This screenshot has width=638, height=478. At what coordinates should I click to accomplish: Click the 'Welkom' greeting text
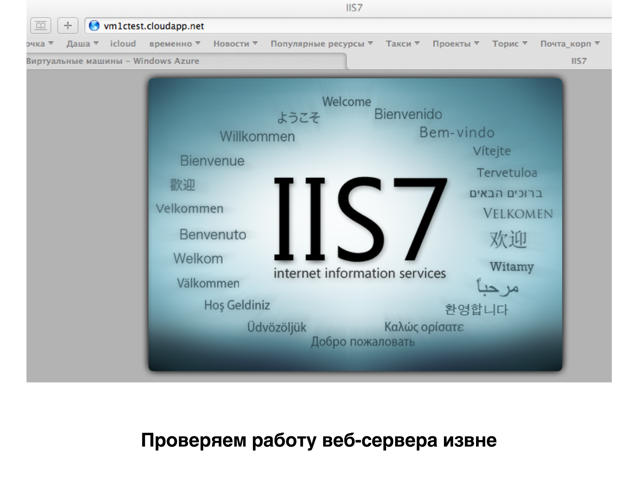click(x=198, y=258)
